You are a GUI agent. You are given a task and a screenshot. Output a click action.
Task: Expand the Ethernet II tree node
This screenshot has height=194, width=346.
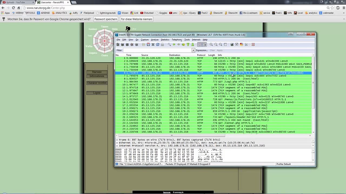tap(117, 143)
